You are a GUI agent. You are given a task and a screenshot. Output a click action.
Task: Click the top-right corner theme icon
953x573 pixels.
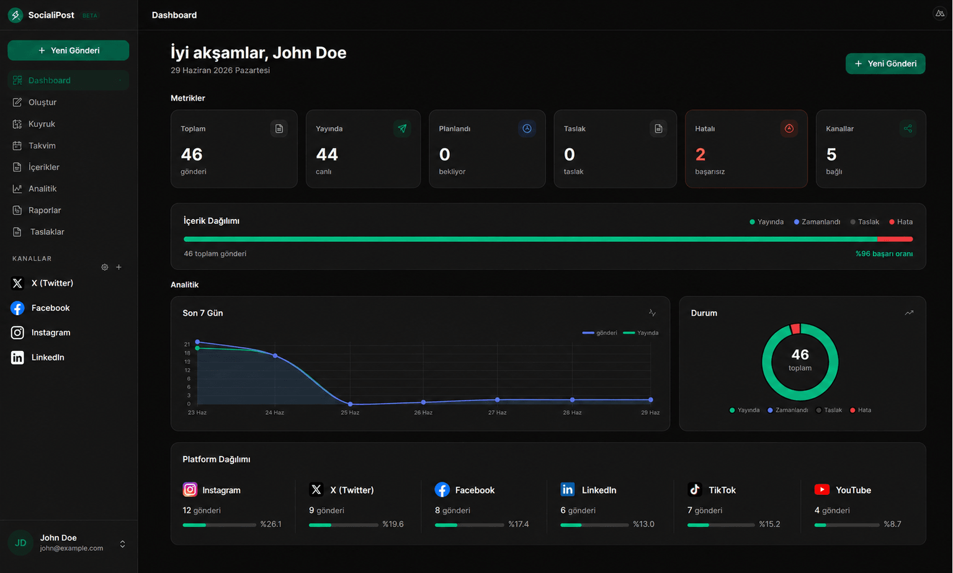tap(939, 14)
